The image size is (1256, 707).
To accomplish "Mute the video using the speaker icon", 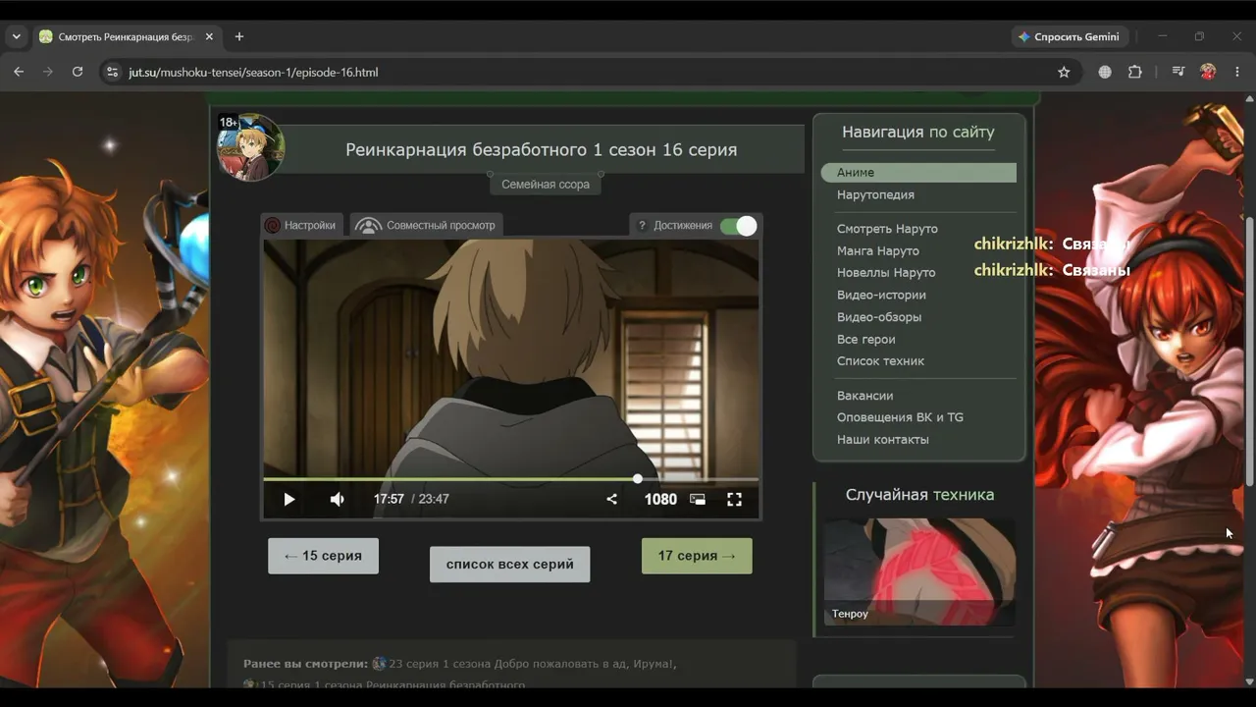I will tap(337, 499).
